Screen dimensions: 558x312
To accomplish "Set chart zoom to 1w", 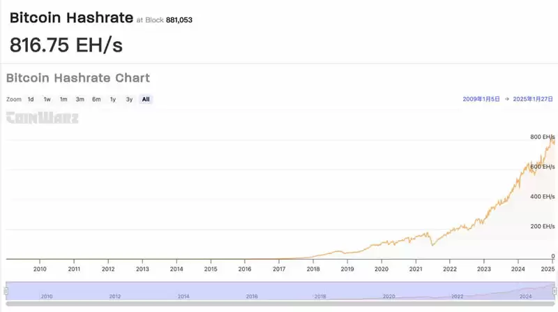I will pyautogui.click(x=47, y=99).
